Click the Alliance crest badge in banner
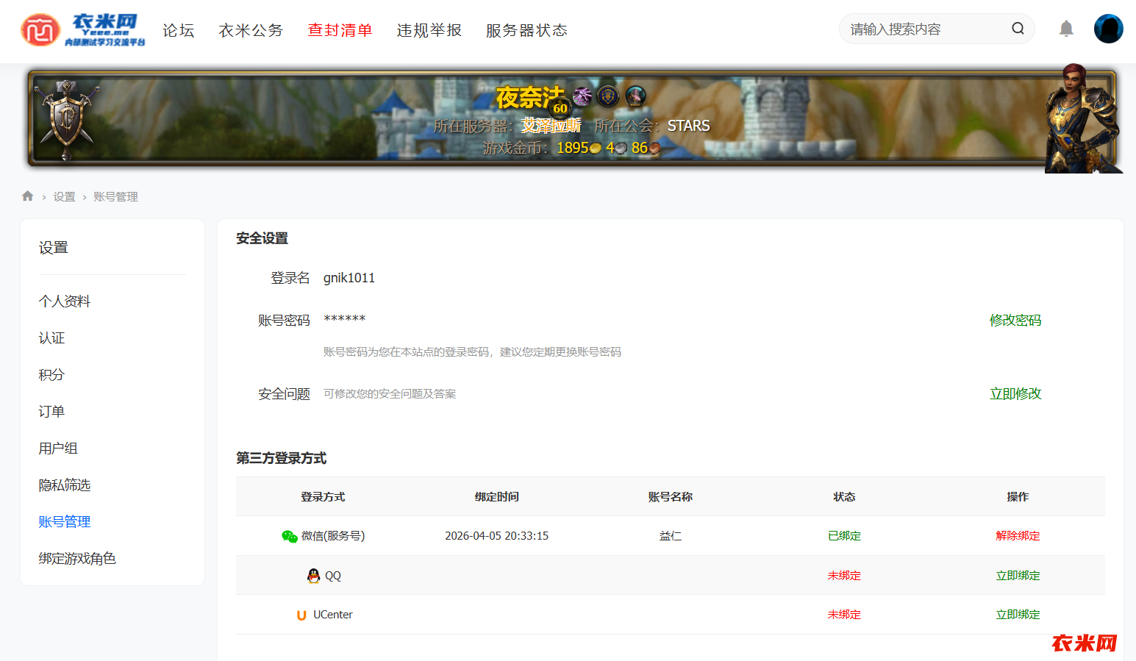The image size is (1136, 661). tap(608, 96)
